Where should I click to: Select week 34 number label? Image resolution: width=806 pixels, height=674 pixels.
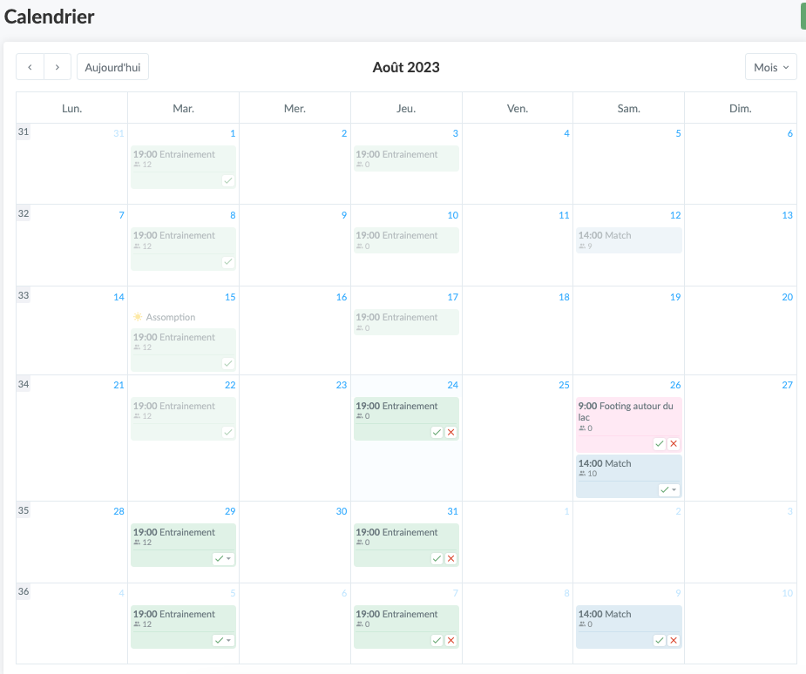pyautogui.click(x=24, y=384)
